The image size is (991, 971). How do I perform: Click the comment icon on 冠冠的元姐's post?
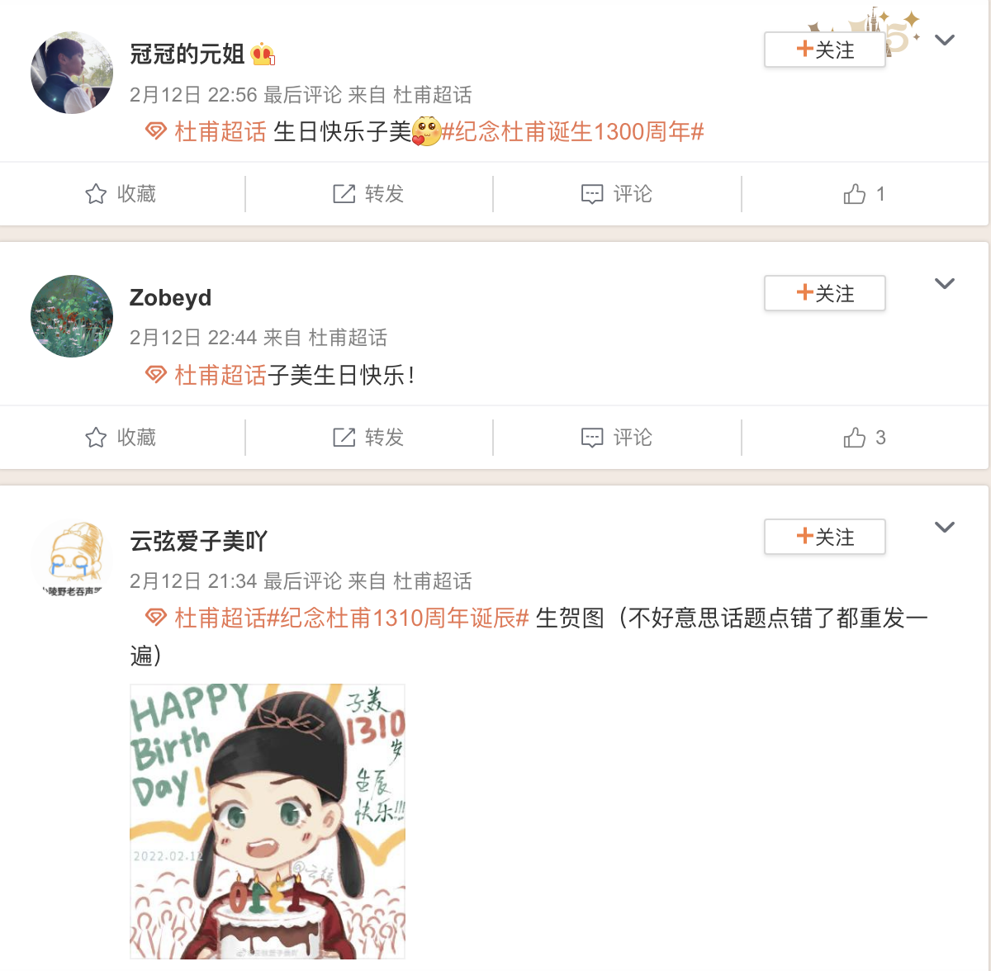592,195
